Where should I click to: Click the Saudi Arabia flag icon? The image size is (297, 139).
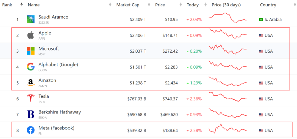point(261,20)
